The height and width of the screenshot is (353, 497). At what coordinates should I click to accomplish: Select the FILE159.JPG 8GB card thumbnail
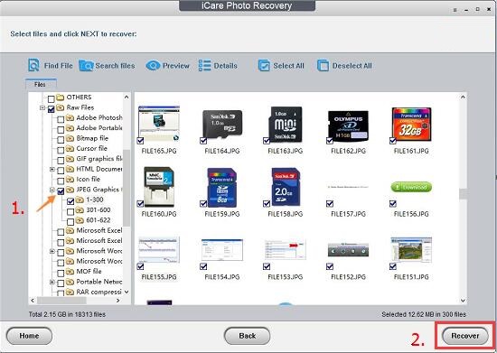[222, 188]
